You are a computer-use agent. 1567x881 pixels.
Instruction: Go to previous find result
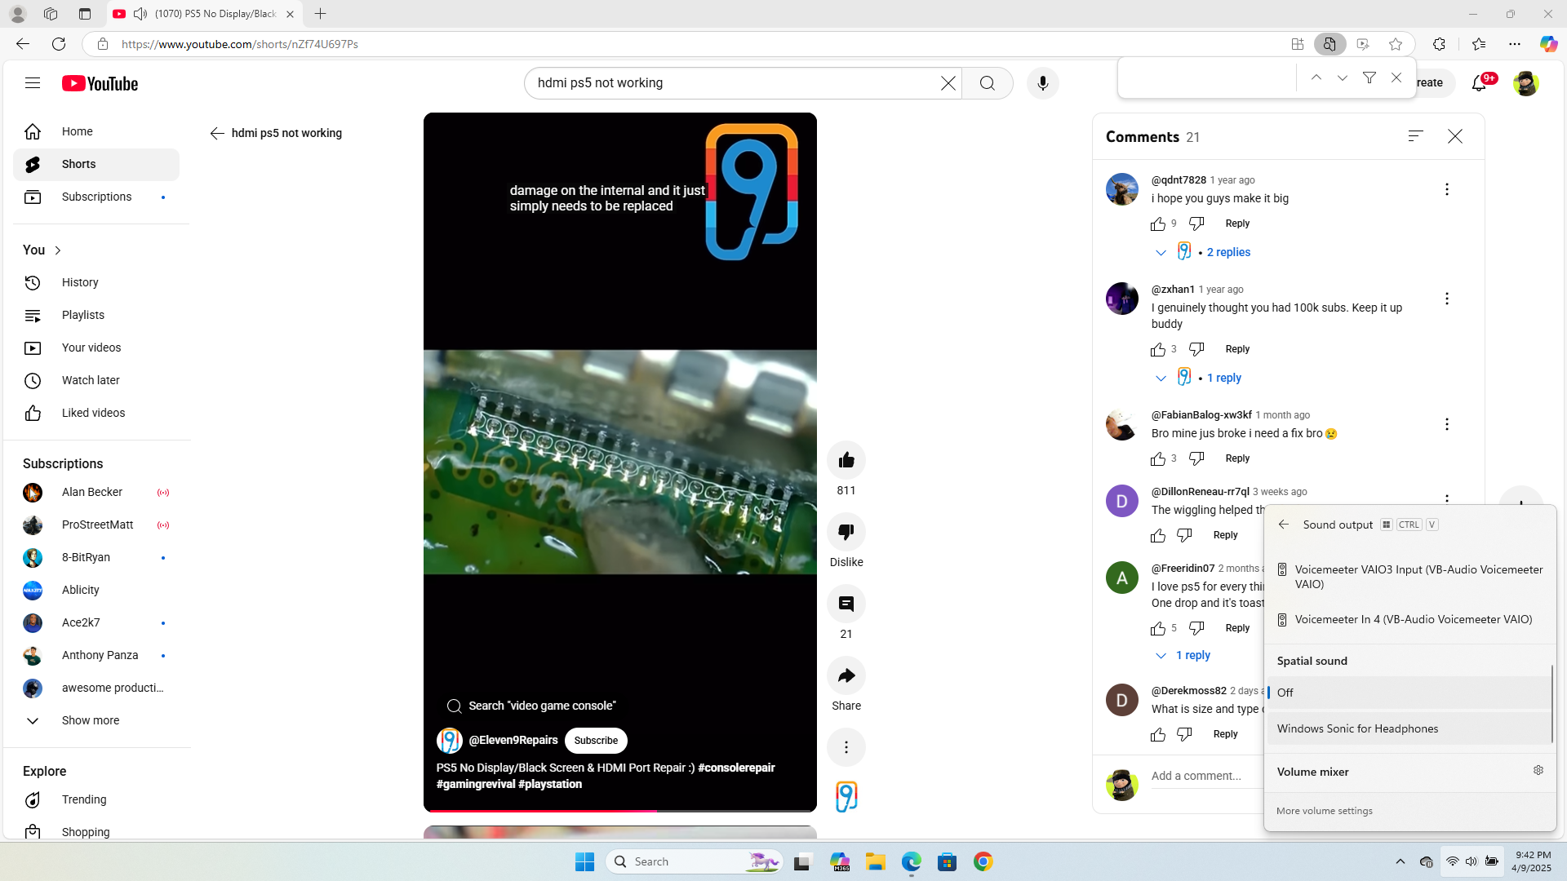(1316, 77)
